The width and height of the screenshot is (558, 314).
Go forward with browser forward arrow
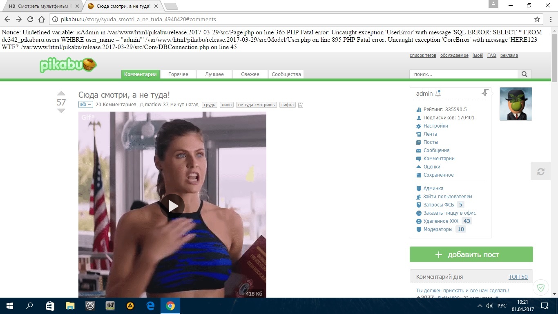[18, 19]
